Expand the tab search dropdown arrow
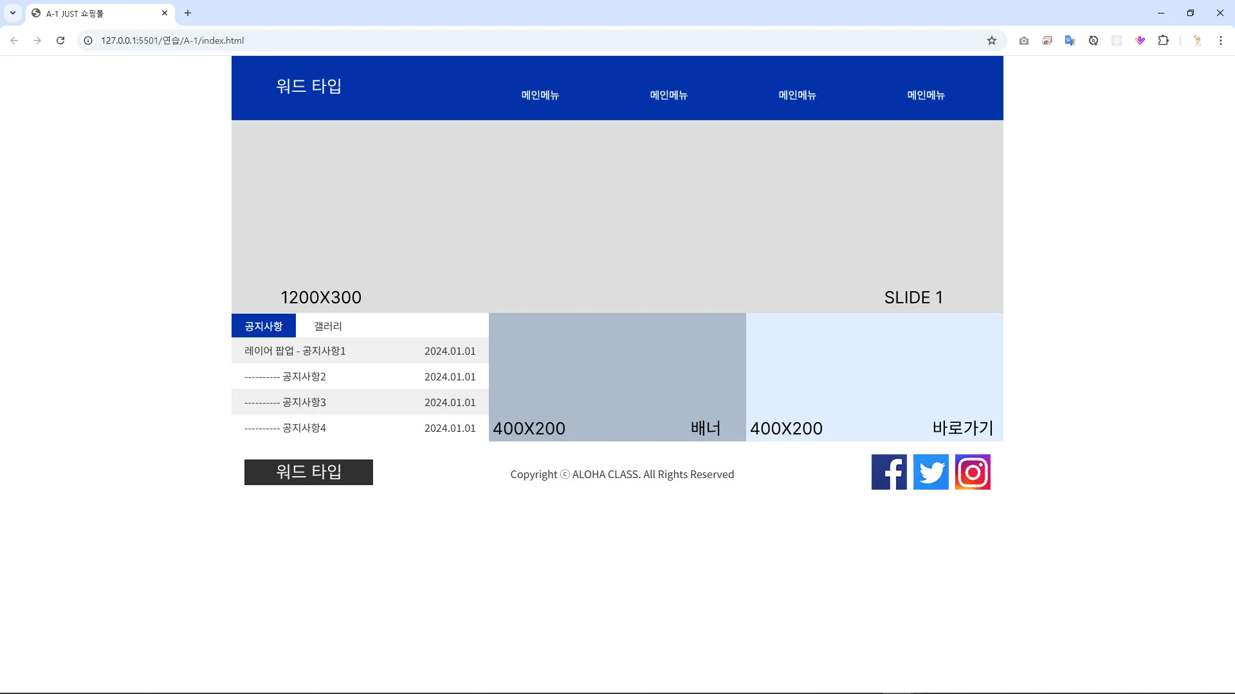The height and width of the screenshot is (694, 1235). pyautogui.click(x=13, y=13)
